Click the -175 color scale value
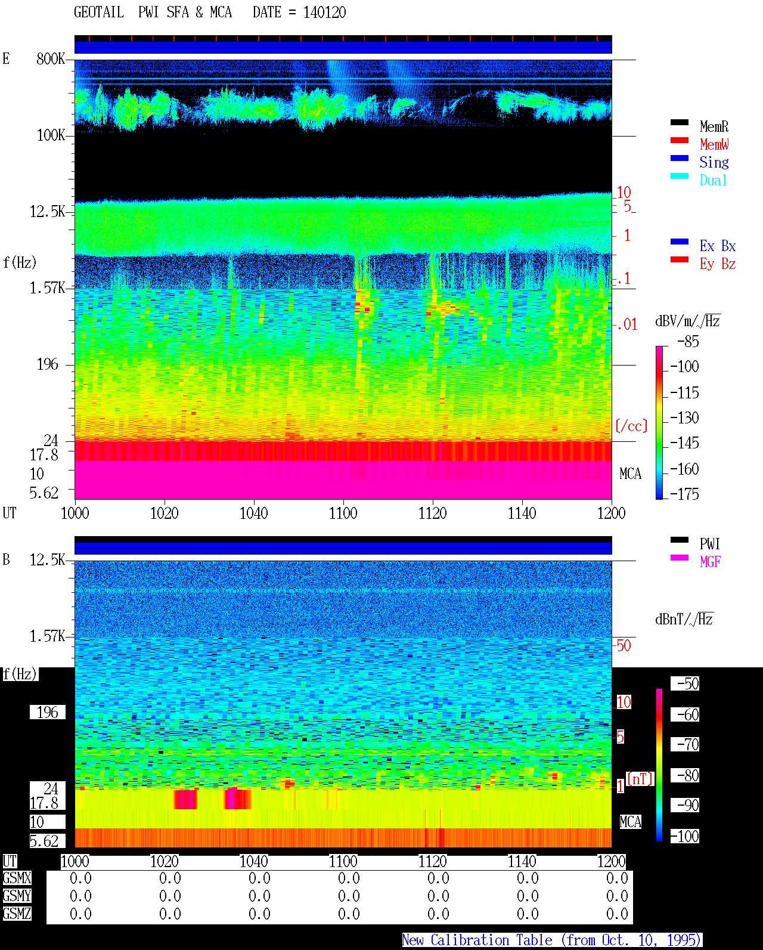 point(684,494)
